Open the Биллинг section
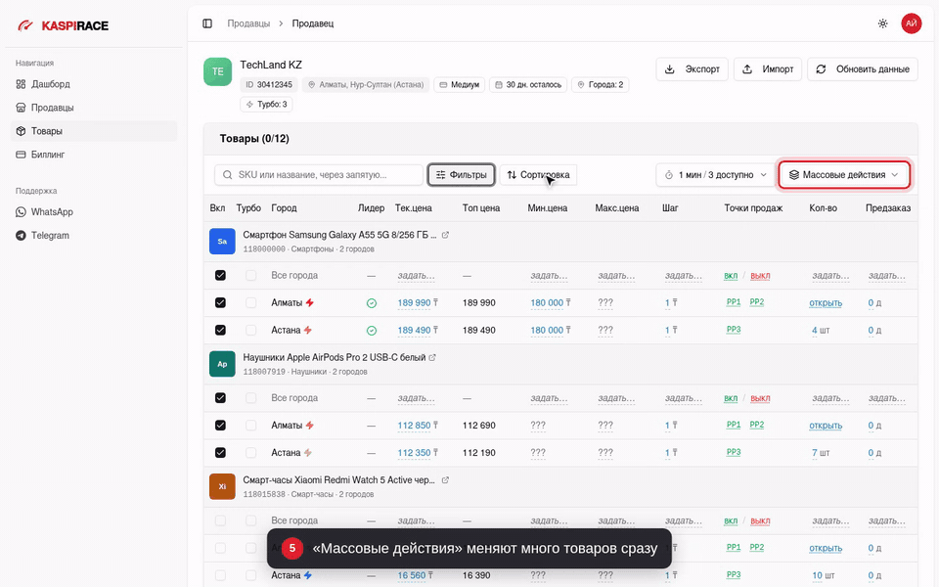 tap(94, 155)
